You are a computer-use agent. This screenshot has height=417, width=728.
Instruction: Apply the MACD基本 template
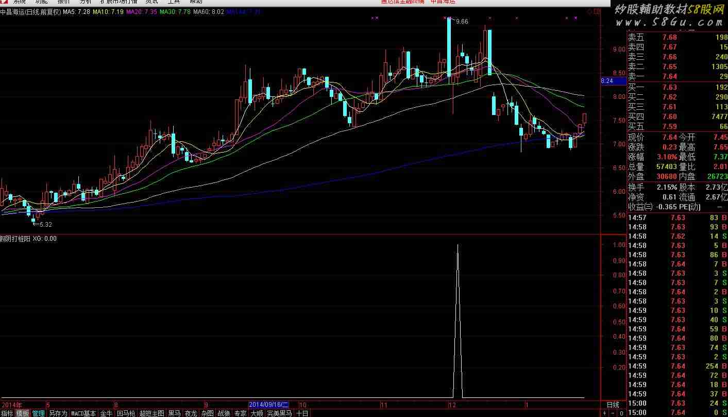pyautogui.click(x=83, y=413)
